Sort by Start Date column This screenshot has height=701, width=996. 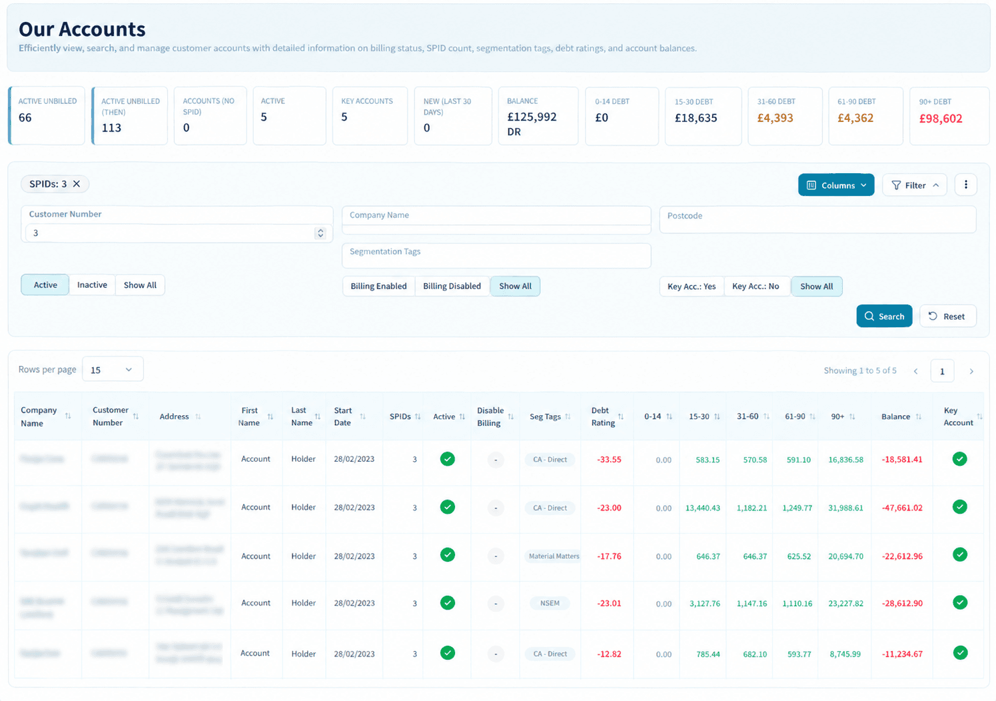click(362, 416)
